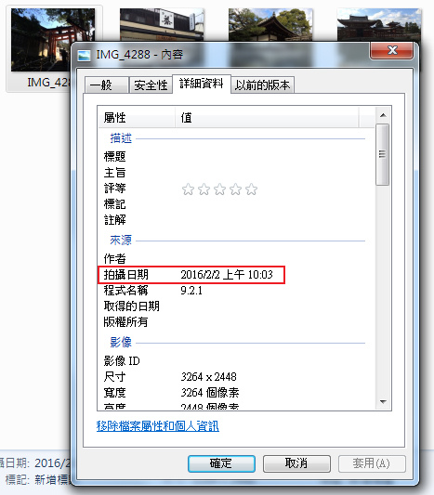The height and width of the screenshot is (495, 434).
Task: Click the 取消 button
Action: pos(296,463)
